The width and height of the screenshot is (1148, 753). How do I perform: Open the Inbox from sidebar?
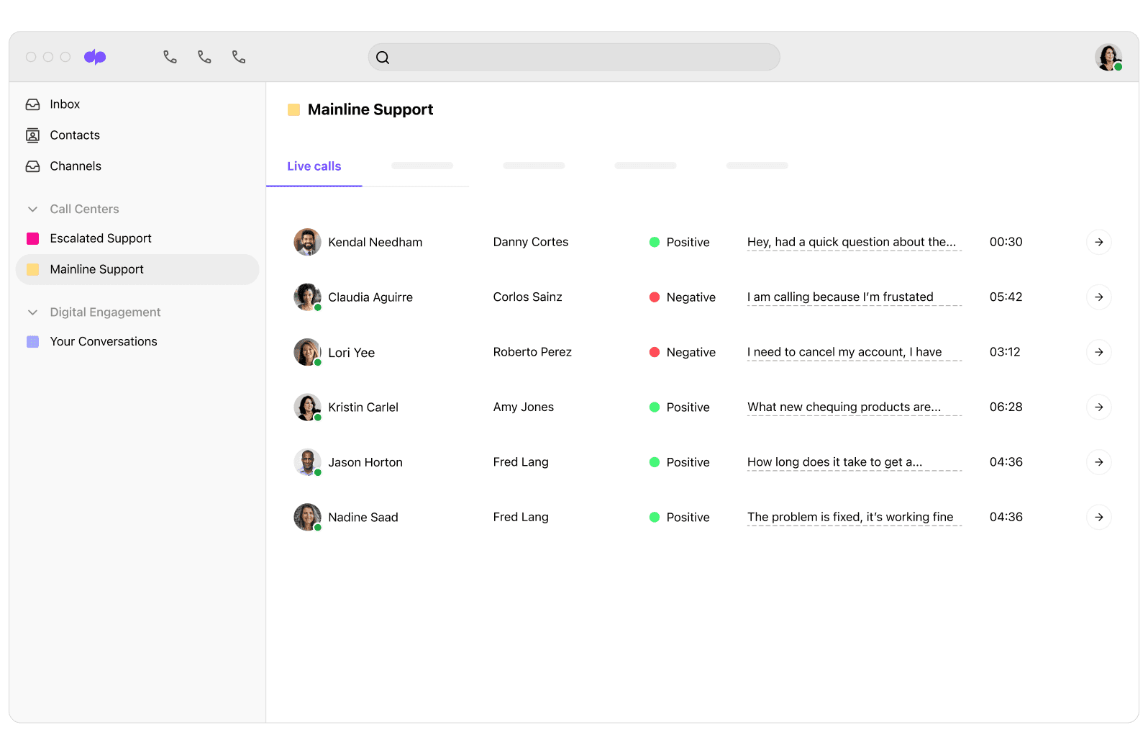[64, 104]
